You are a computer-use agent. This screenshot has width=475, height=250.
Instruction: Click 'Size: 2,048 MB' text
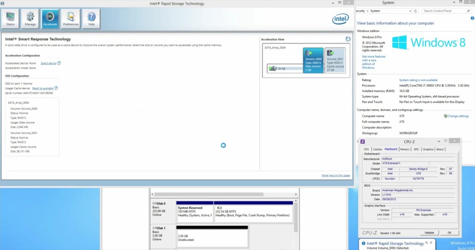point(19,127)
